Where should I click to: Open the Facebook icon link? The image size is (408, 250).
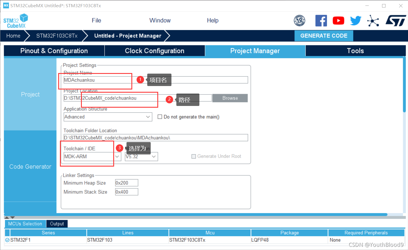tap(321, 21)
